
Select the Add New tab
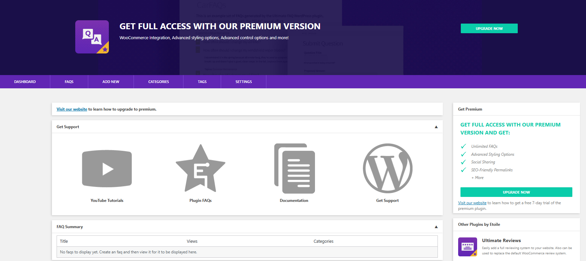tap(111, 82)
